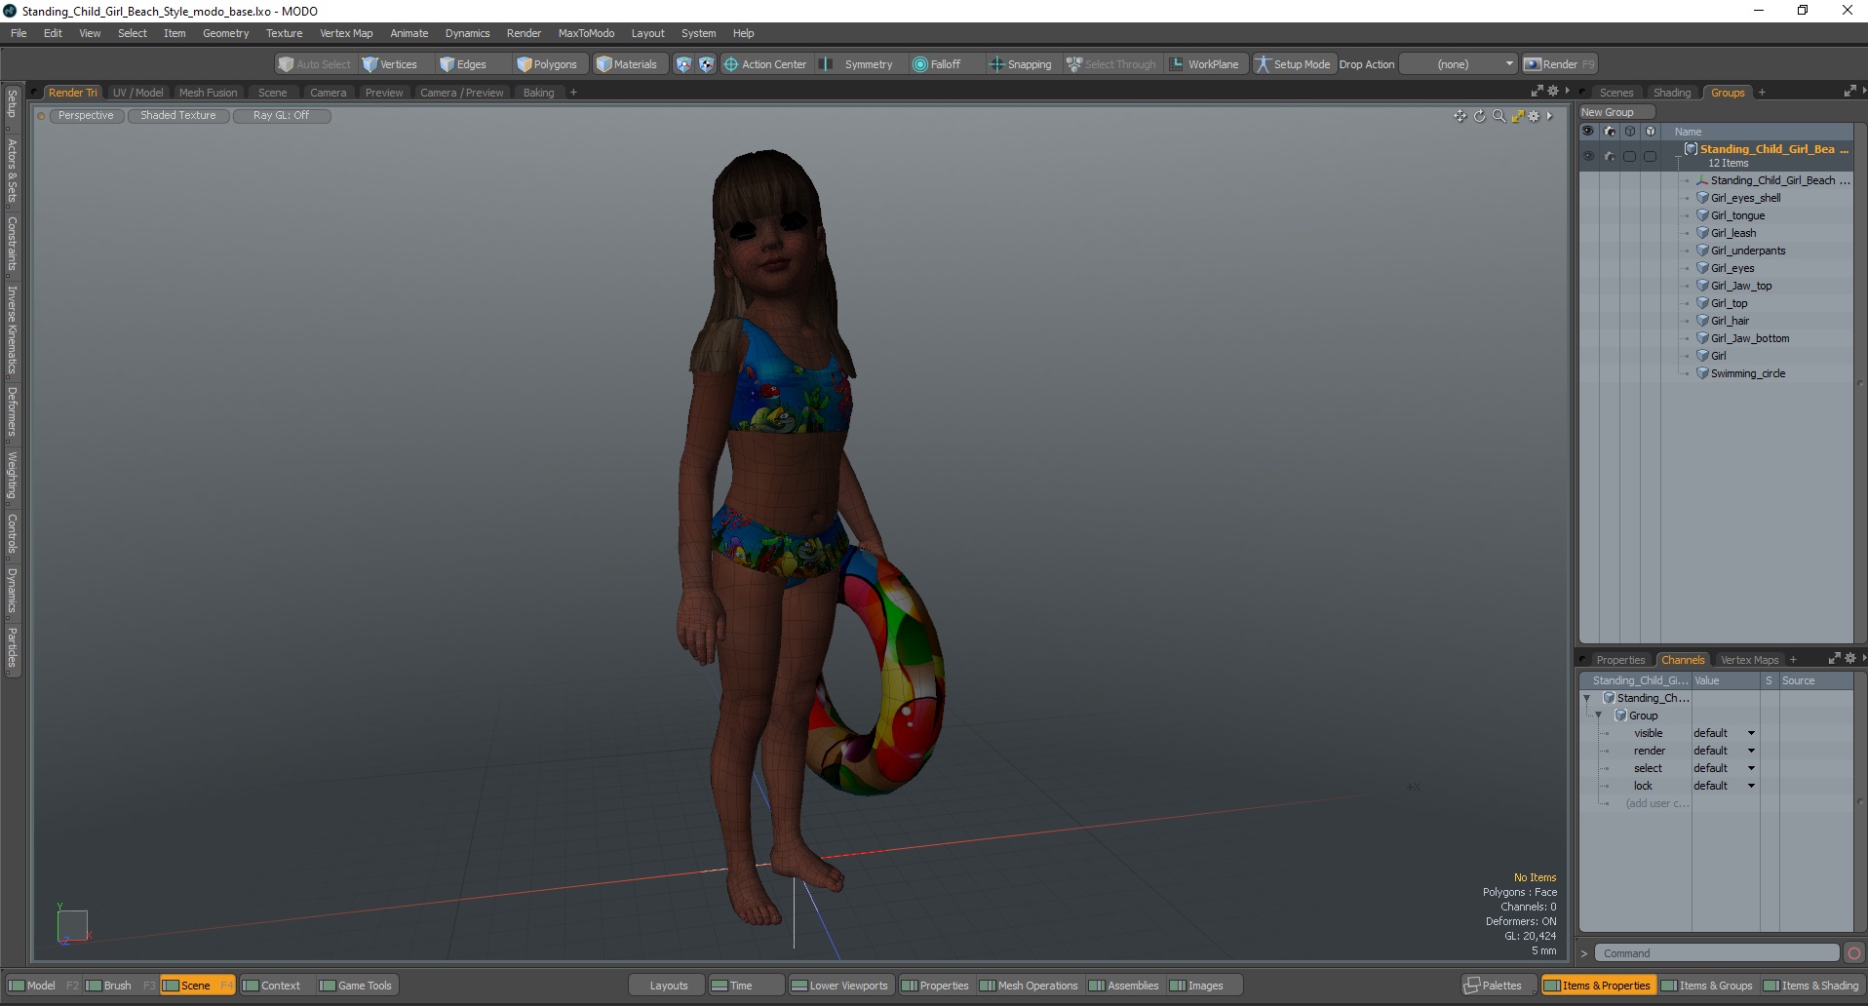The width and height of the screenshot is (1868, 1006).
Task: Click the Render button
Action: tap(1559, 64)
